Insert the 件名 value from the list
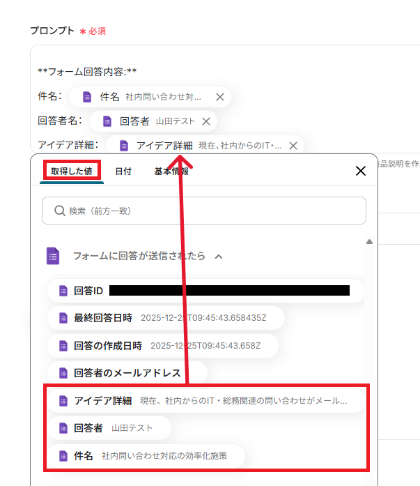 [146, 456]
